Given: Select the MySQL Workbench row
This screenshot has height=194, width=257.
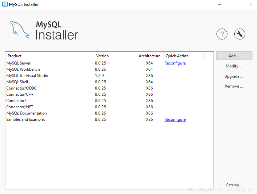Looking at the screenshot, I should (x=109, y=69).
